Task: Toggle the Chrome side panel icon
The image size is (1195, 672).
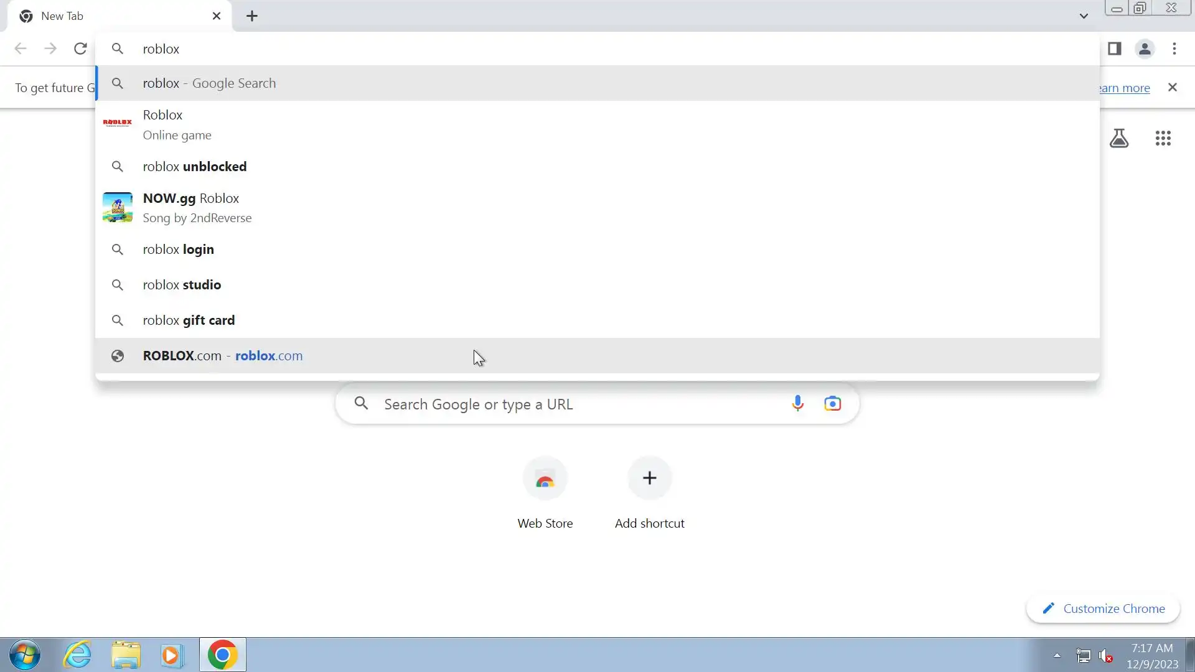Action: (1114, 49)
